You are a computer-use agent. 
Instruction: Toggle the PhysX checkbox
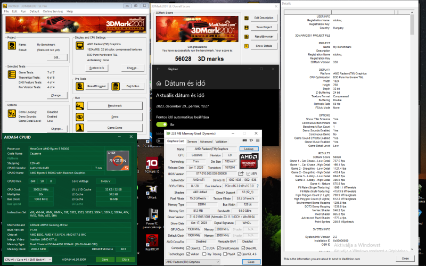225,254
